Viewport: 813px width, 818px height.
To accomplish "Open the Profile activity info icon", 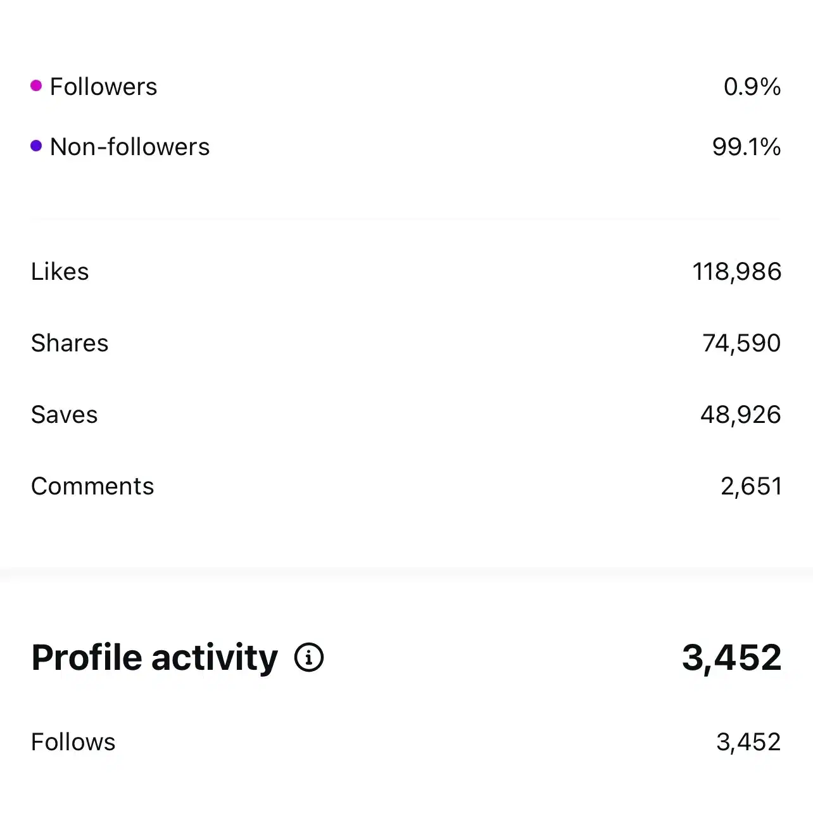I will (309, 657).
